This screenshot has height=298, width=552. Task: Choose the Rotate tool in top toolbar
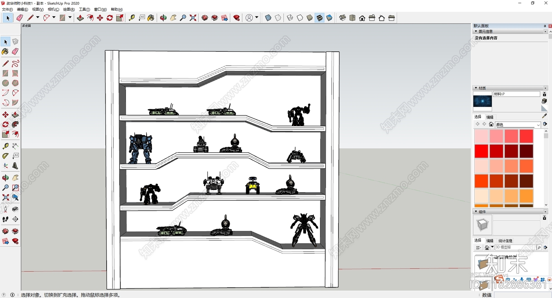point(110,18)
